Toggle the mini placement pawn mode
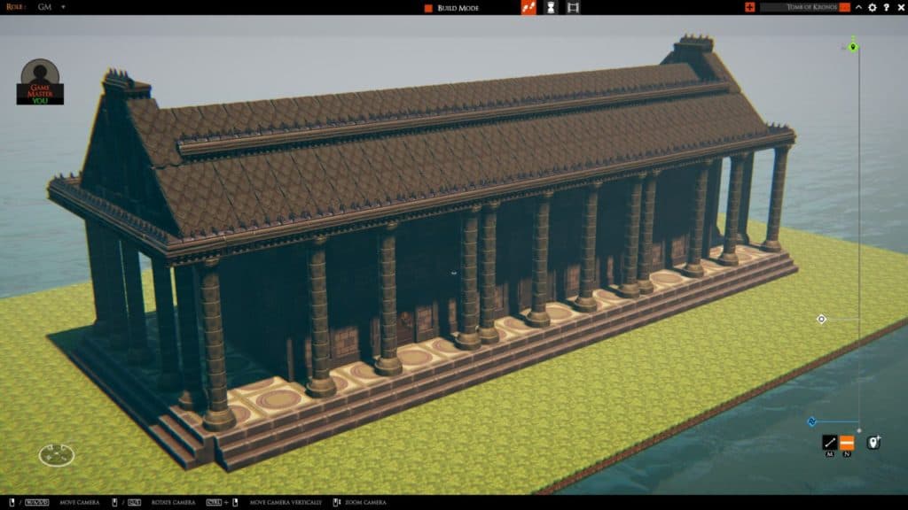Viewport: 908px width, 510px height. point(552,9)
